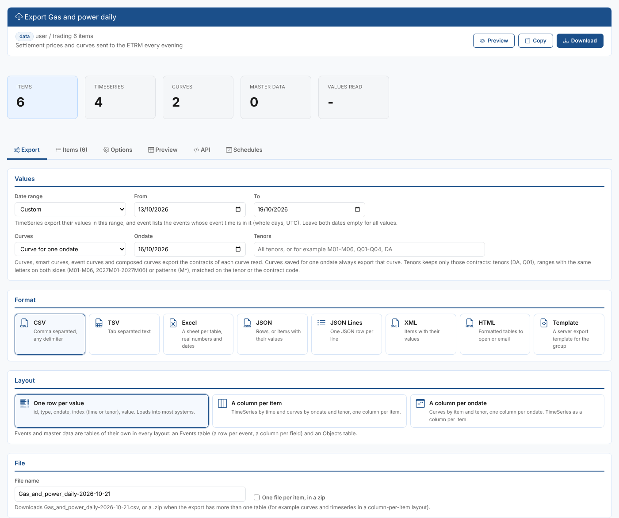Click the HTML file icon

[470, 323]
